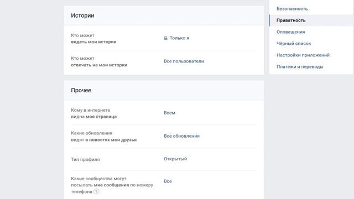
Task: Click the видна моя страница setting label
Action: pos(93,117)
